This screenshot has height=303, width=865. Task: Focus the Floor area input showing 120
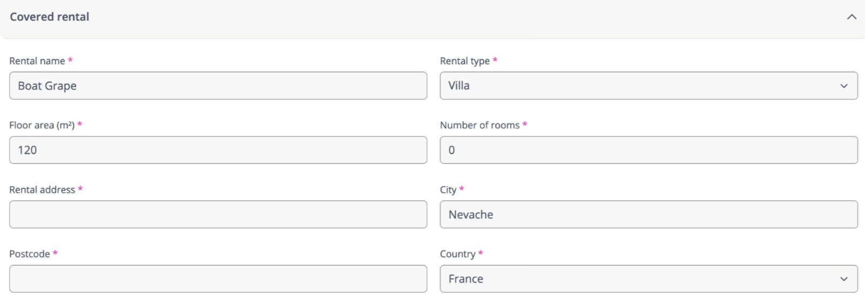pos(218,150)
